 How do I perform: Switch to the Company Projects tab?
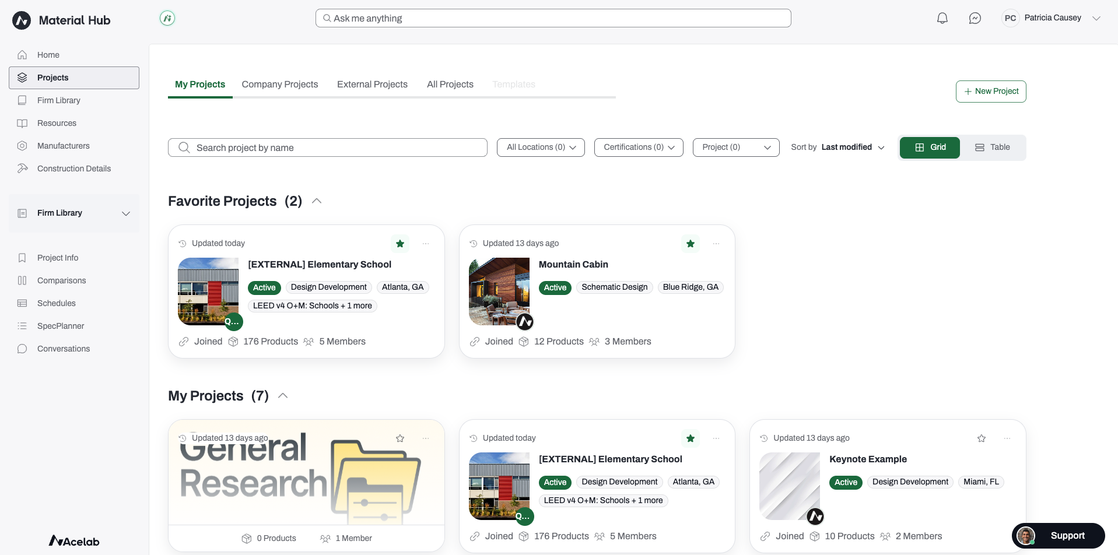pyautogui.click(x=280, y=85)
